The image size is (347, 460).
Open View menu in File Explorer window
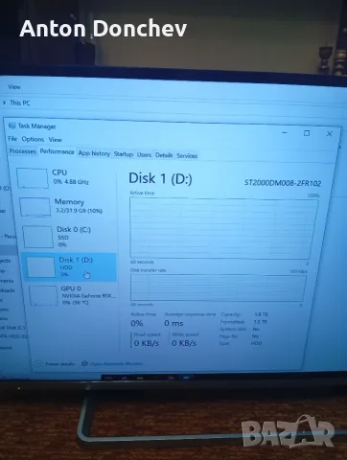pos(14,87)
